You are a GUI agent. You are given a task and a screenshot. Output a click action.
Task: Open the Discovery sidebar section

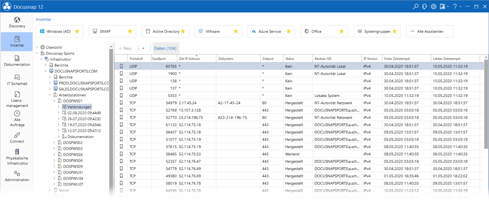tap(17, 22)
